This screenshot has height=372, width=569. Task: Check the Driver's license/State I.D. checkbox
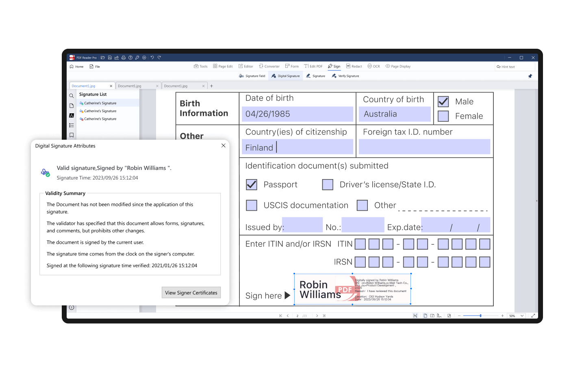[x=328, y=184]
